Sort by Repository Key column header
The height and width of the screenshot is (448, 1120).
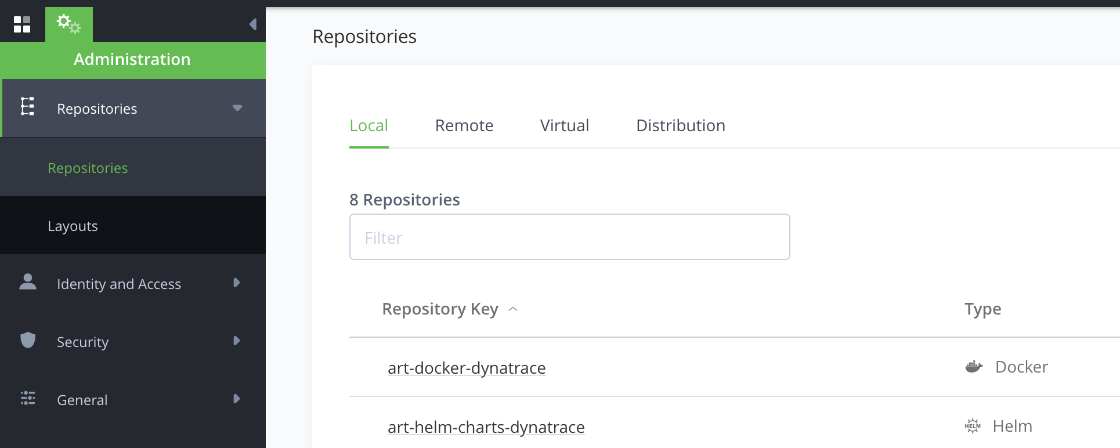point(440,309)
